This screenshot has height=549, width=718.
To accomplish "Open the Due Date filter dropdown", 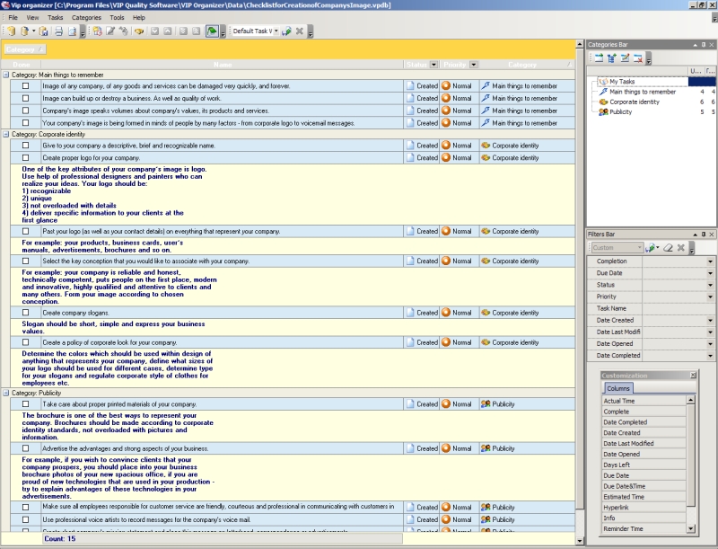I will [x=710, y=273].
